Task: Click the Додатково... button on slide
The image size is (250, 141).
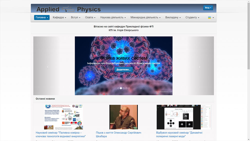Action: (x=123, y=70)
